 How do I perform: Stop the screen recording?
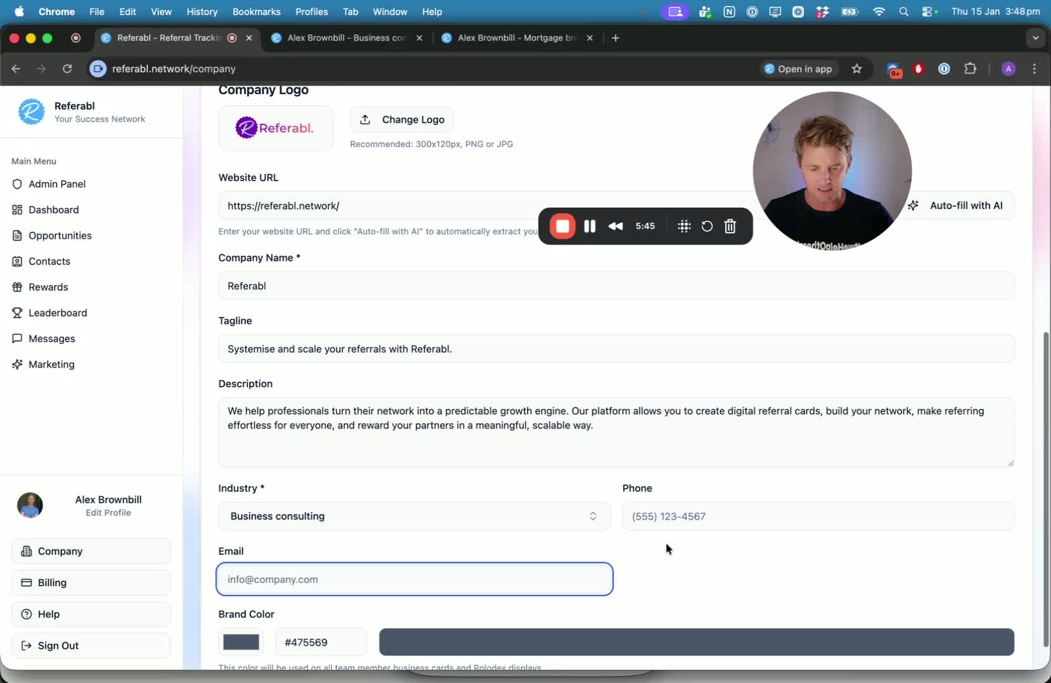click(x=562, y=226)
